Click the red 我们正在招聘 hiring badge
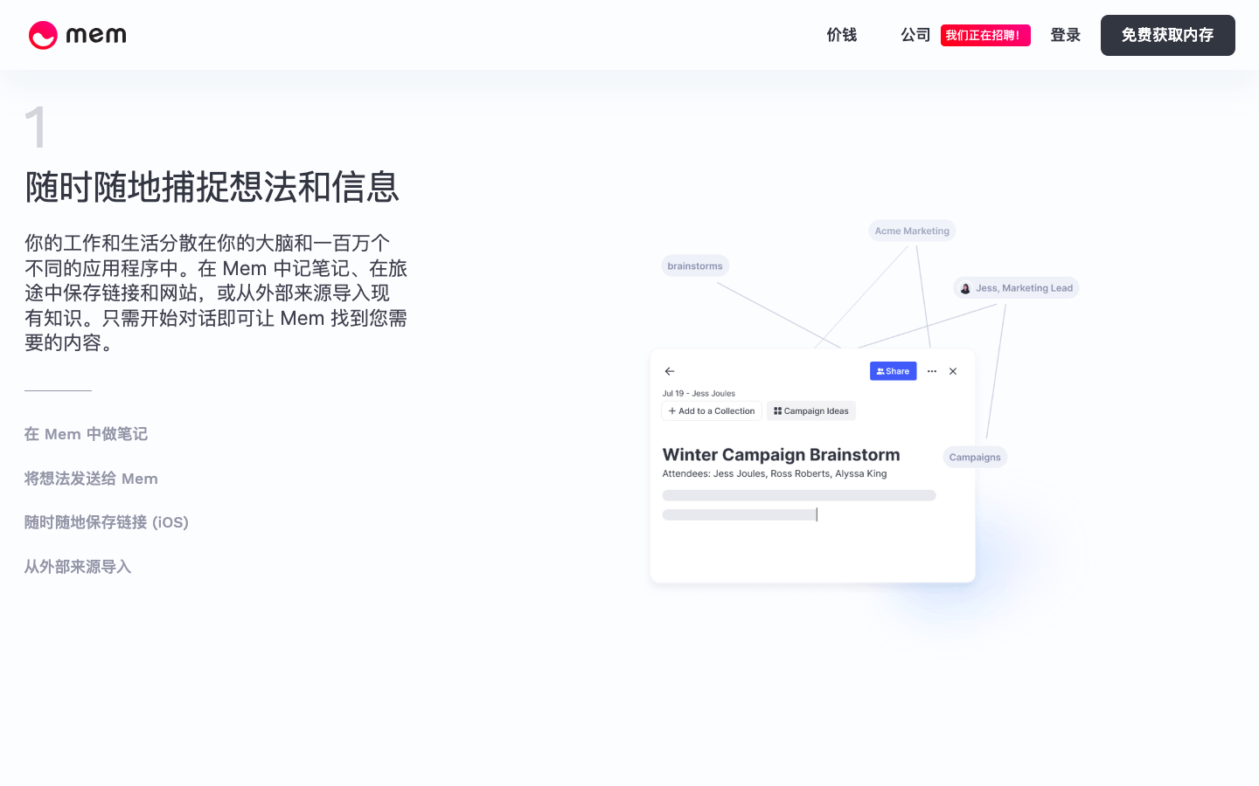This screenshot has height=786, width=1259. pyautogui.click(x=985, y=36)
